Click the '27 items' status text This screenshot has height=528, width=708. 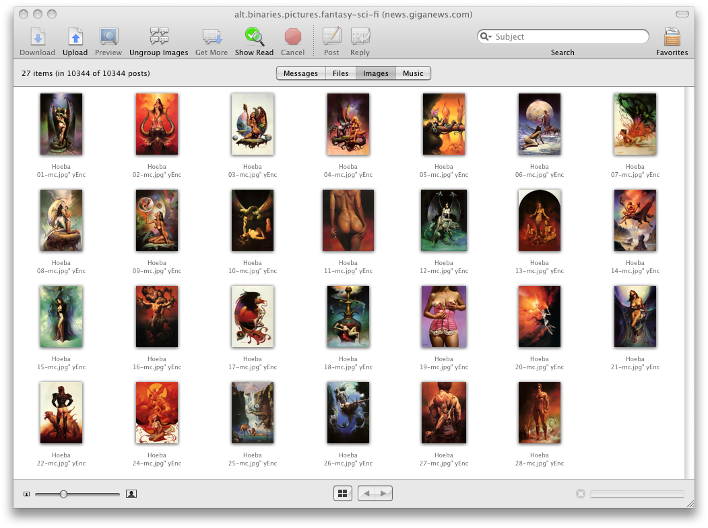86,73
